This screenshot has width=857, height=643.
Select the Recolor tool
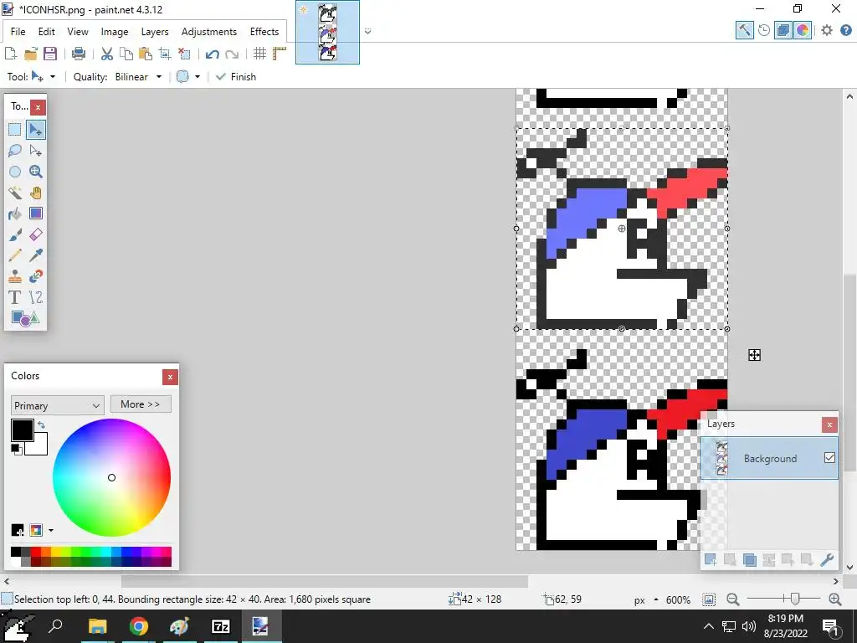point(35,276)
